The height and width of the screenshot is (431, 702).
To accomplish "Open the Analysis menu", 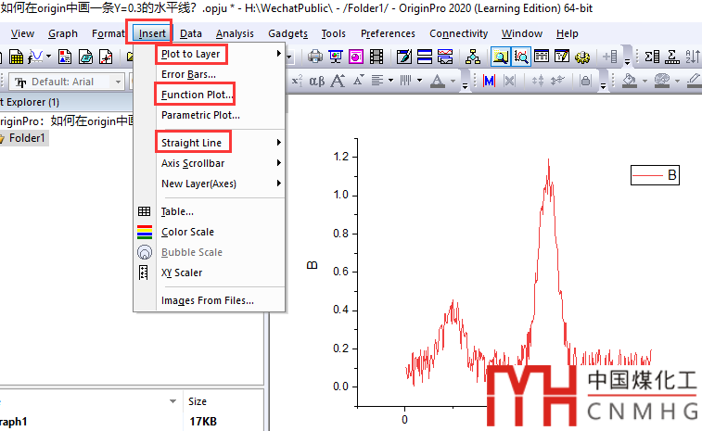I will (235, 33).
